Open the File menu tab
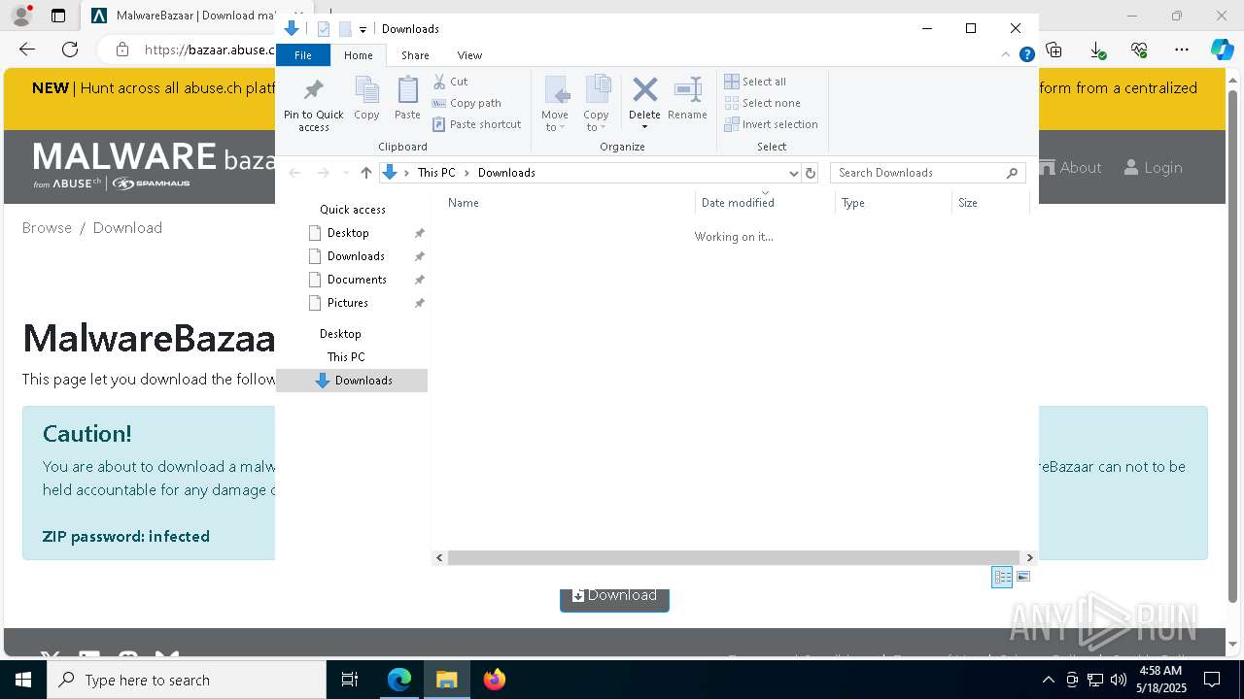 [x=303, y=55]
